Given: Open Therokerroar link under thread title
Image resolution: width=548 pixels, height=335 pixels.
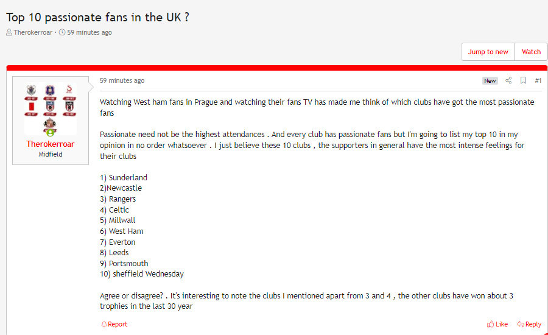Looking at the screenshot, I should click(x=33, y=32).
